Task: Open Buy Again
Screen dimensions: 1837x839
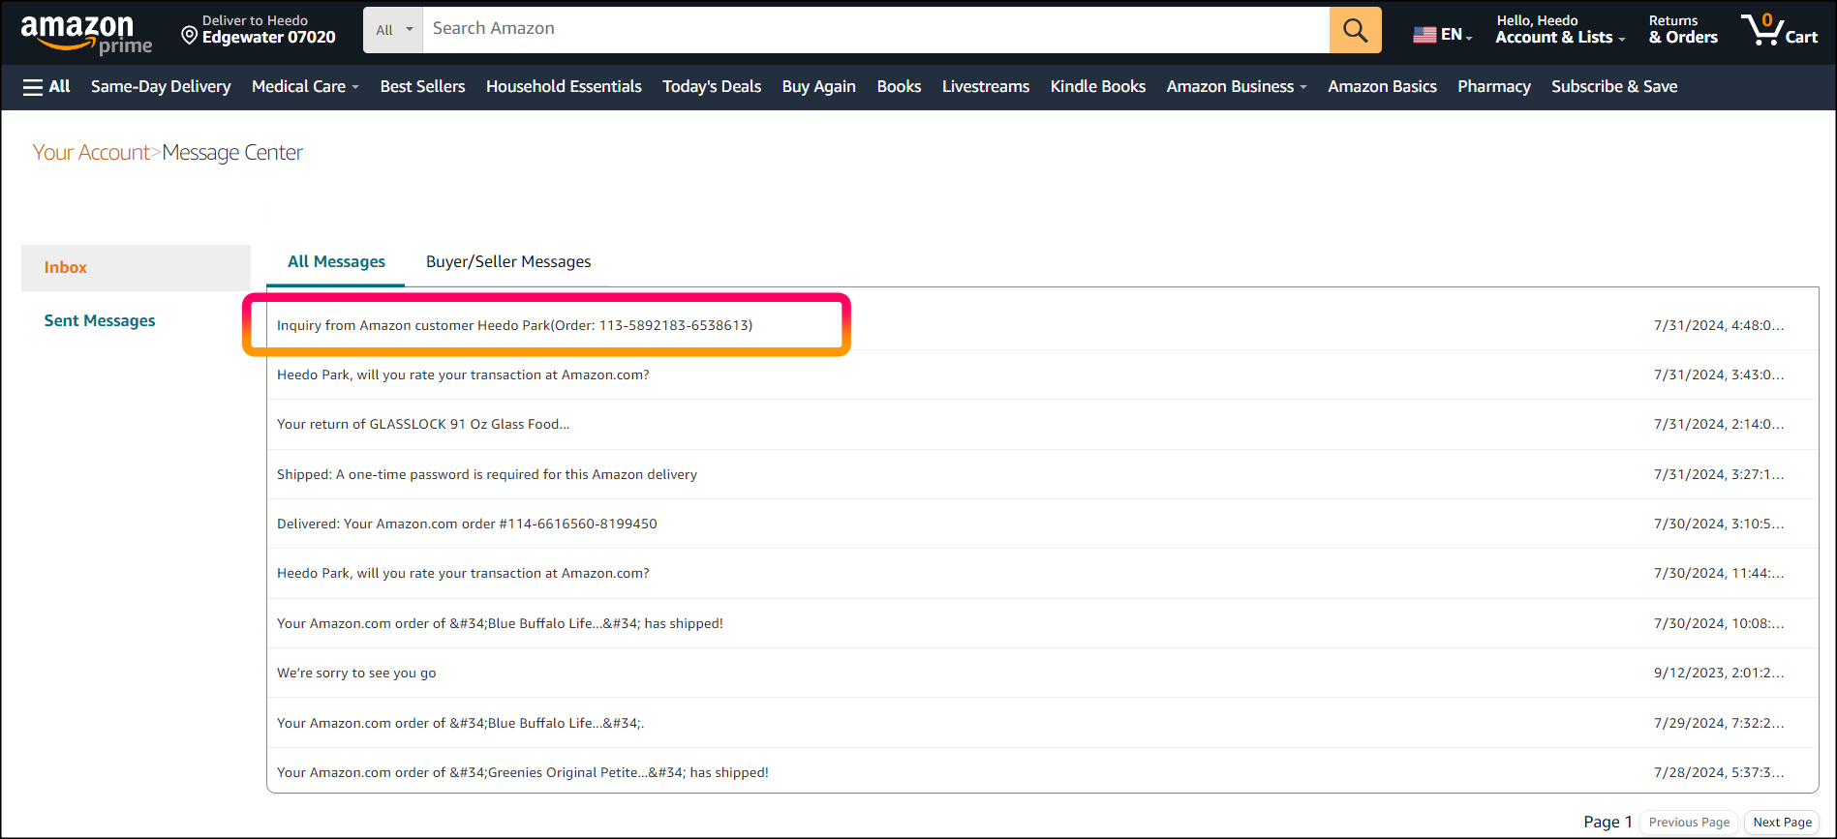Action: pos(819,87)
